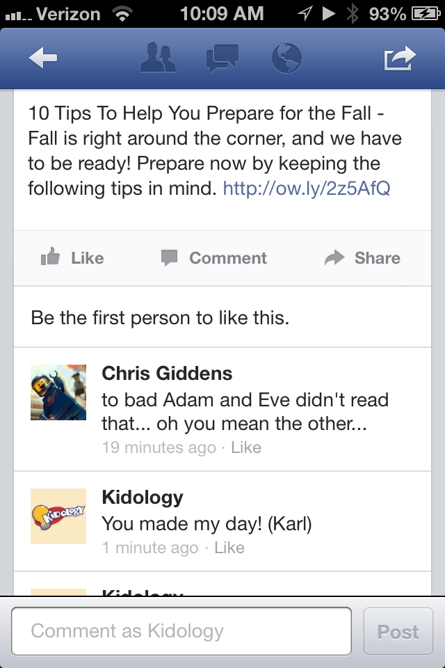Tap the Wi-Fi icon in status bar
This screenshot has width=445, height=668.
pos(123,13)
